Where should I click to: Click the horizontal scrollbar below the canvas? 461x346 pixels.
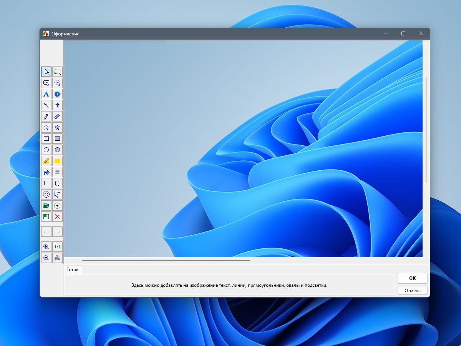[166, 261]
